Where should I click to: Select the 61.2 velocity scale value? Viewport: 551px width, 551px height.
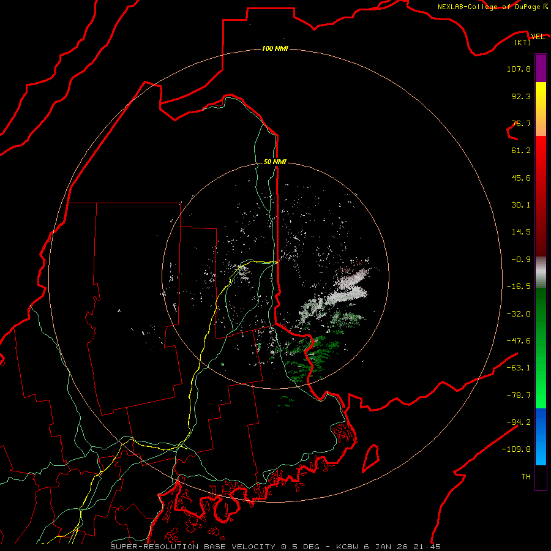521,151
